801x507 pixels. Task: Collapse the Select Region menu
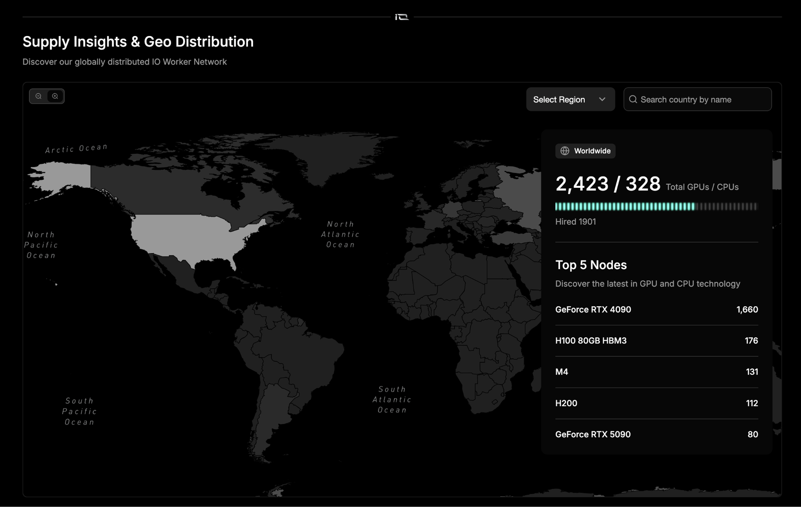570,99
